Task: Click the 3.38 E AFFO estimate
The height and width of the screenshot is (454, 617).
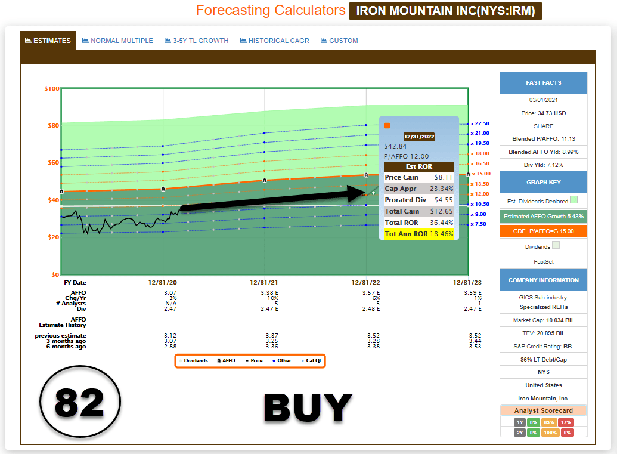Action: coord(269,292)
